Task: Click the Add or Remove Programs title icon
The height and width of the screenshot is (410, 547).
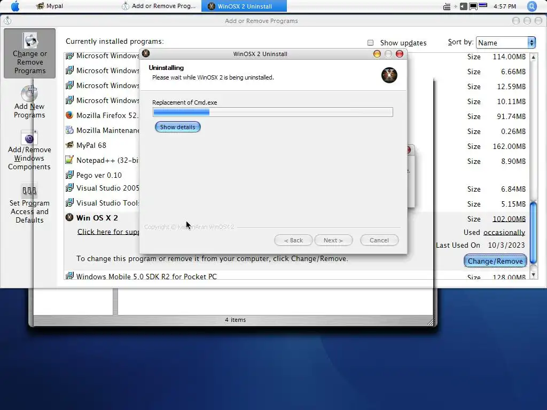Action: [x=7, y=21]
